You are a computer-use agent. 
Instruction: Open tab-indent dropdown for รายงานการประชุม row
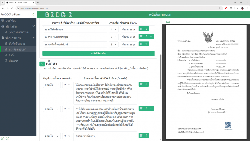point(114,37)
